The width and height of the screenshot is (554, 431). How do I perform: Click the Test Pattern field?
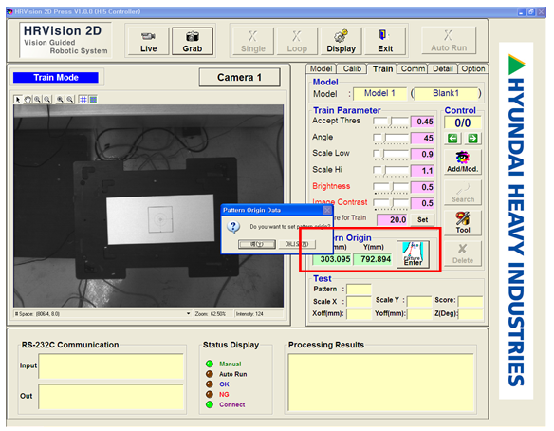359,290
